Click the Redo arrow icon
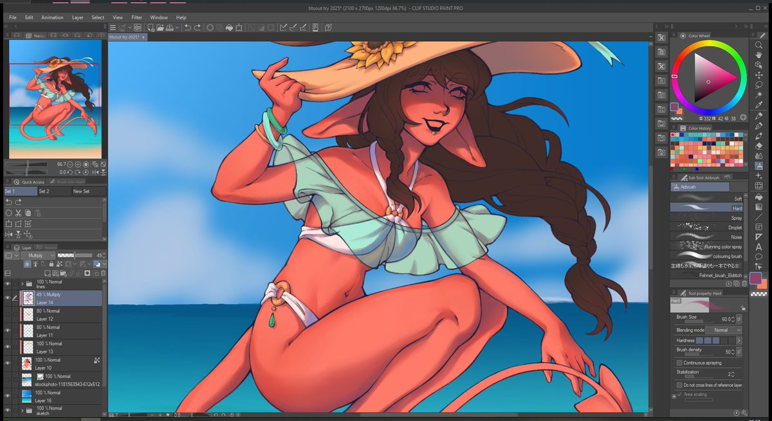The width and height of the screenshot is (772, 421). point(198,28)
